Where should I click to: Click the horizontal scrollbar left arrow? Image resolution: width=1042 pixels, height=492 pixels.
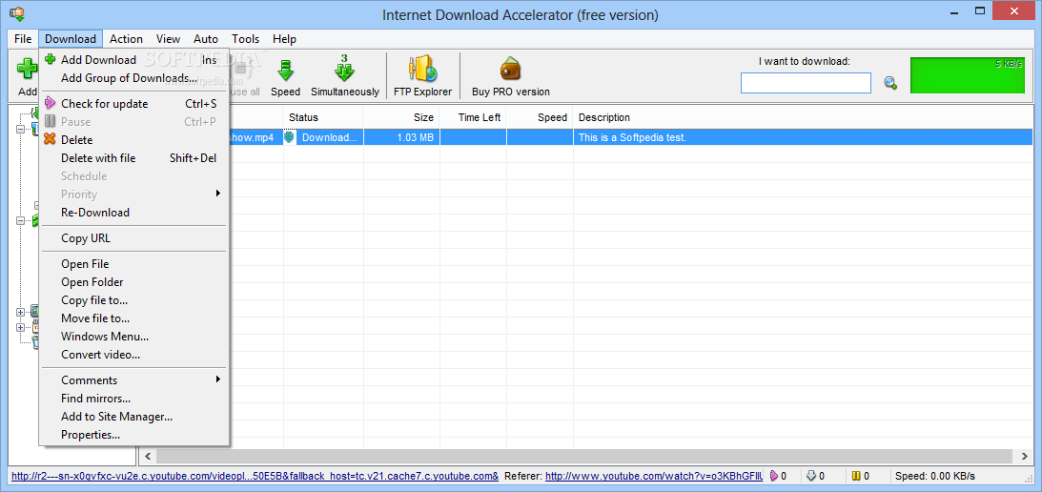(148, 456)
